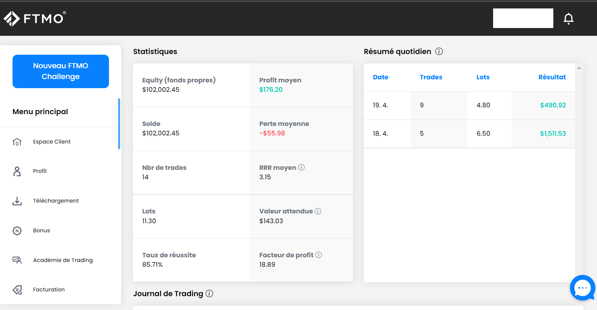Show info for RRR moyen
Screen dimensions: 597x310
[x=301, y=167]
